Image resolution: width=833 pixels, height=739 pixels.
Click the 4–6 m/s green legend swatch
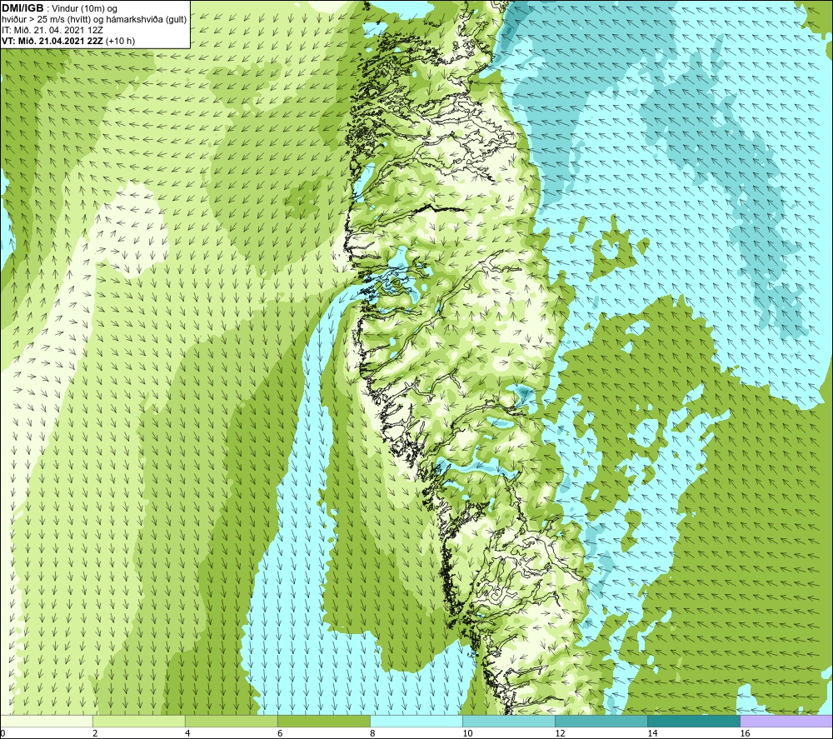(x=232, y=721)
